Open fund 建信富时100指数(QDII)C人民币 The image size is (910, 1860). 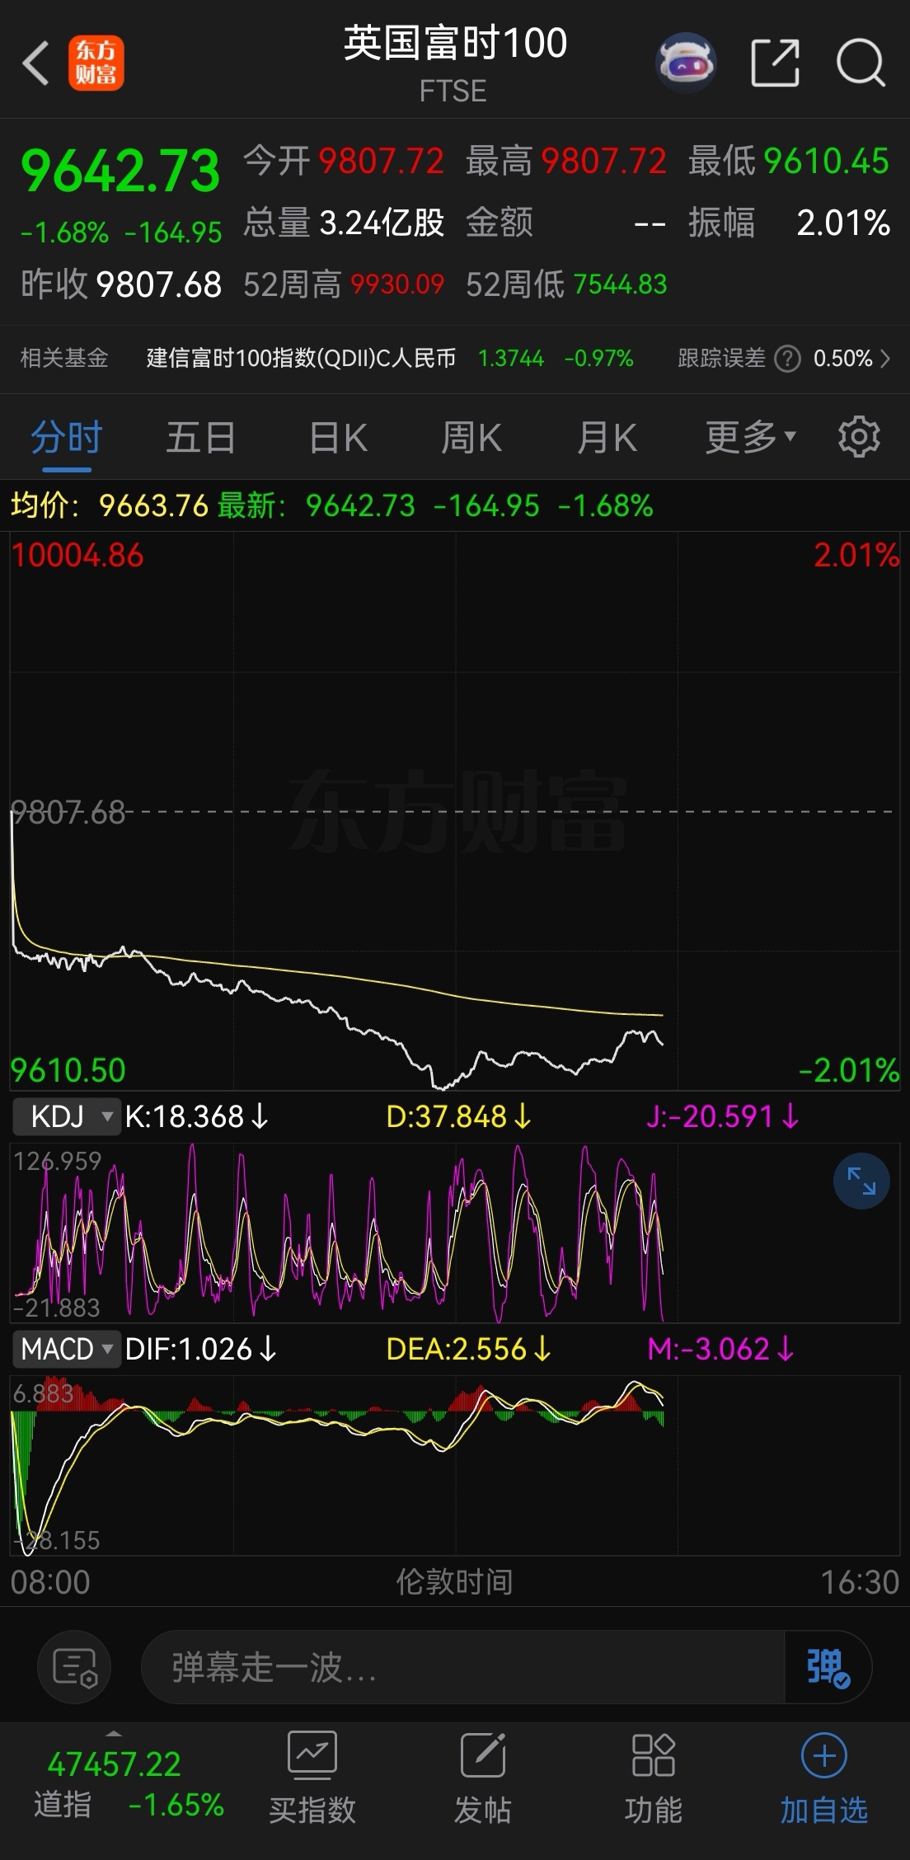301,359
